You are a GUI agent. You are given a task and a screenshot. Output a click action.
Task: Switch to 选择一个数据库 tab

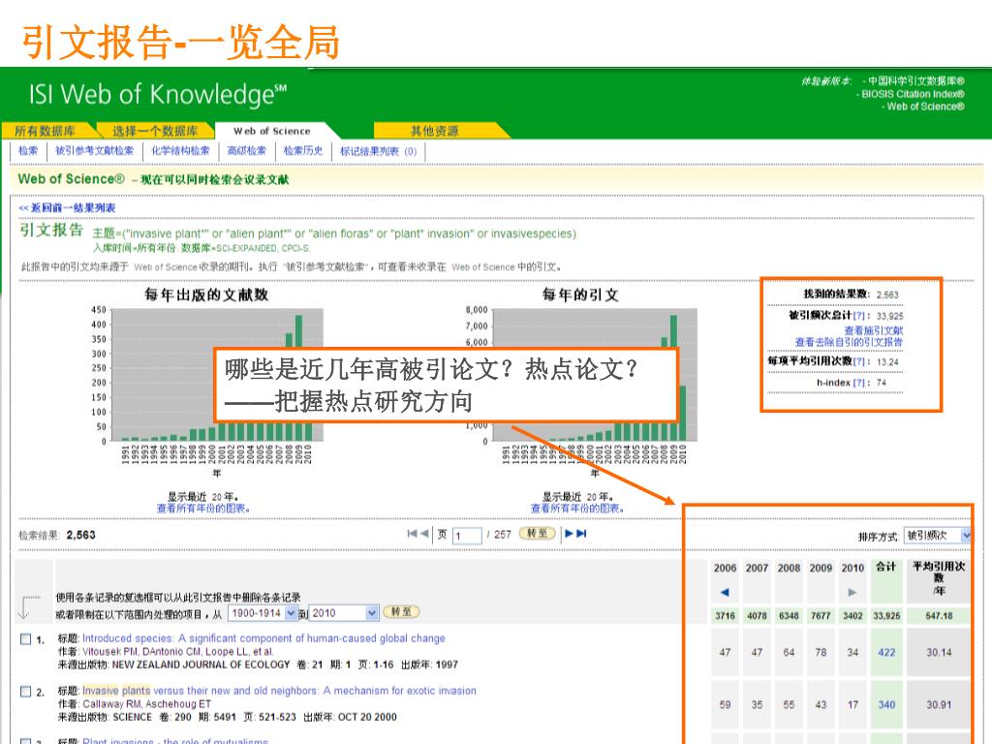tap(156, 131)
